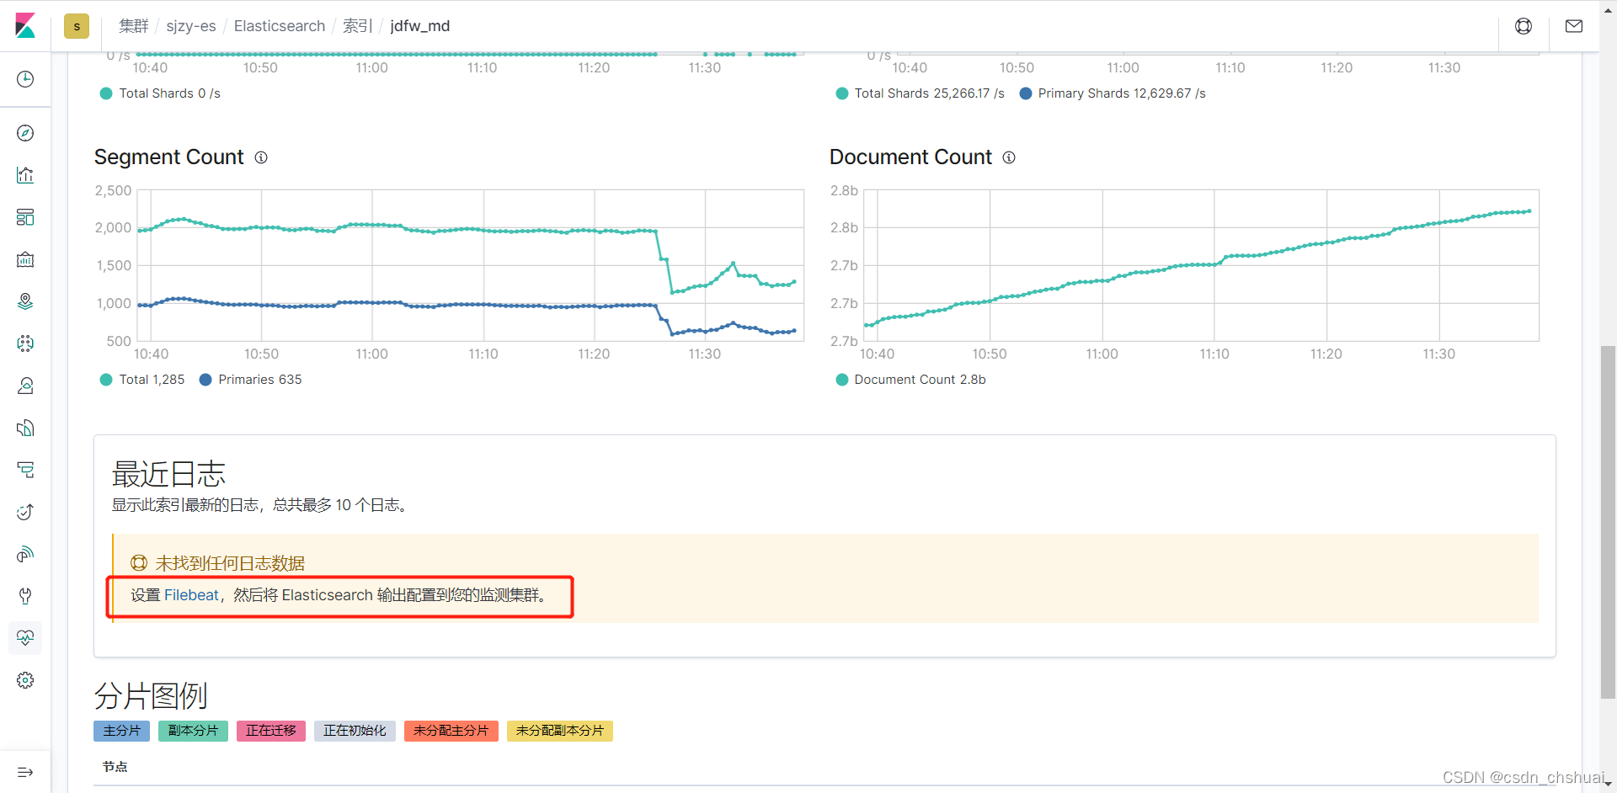Open Maps from the sidebar
Image resolution: width=1617 pixels, height=793 pixels.
click(x=25, y=301)
